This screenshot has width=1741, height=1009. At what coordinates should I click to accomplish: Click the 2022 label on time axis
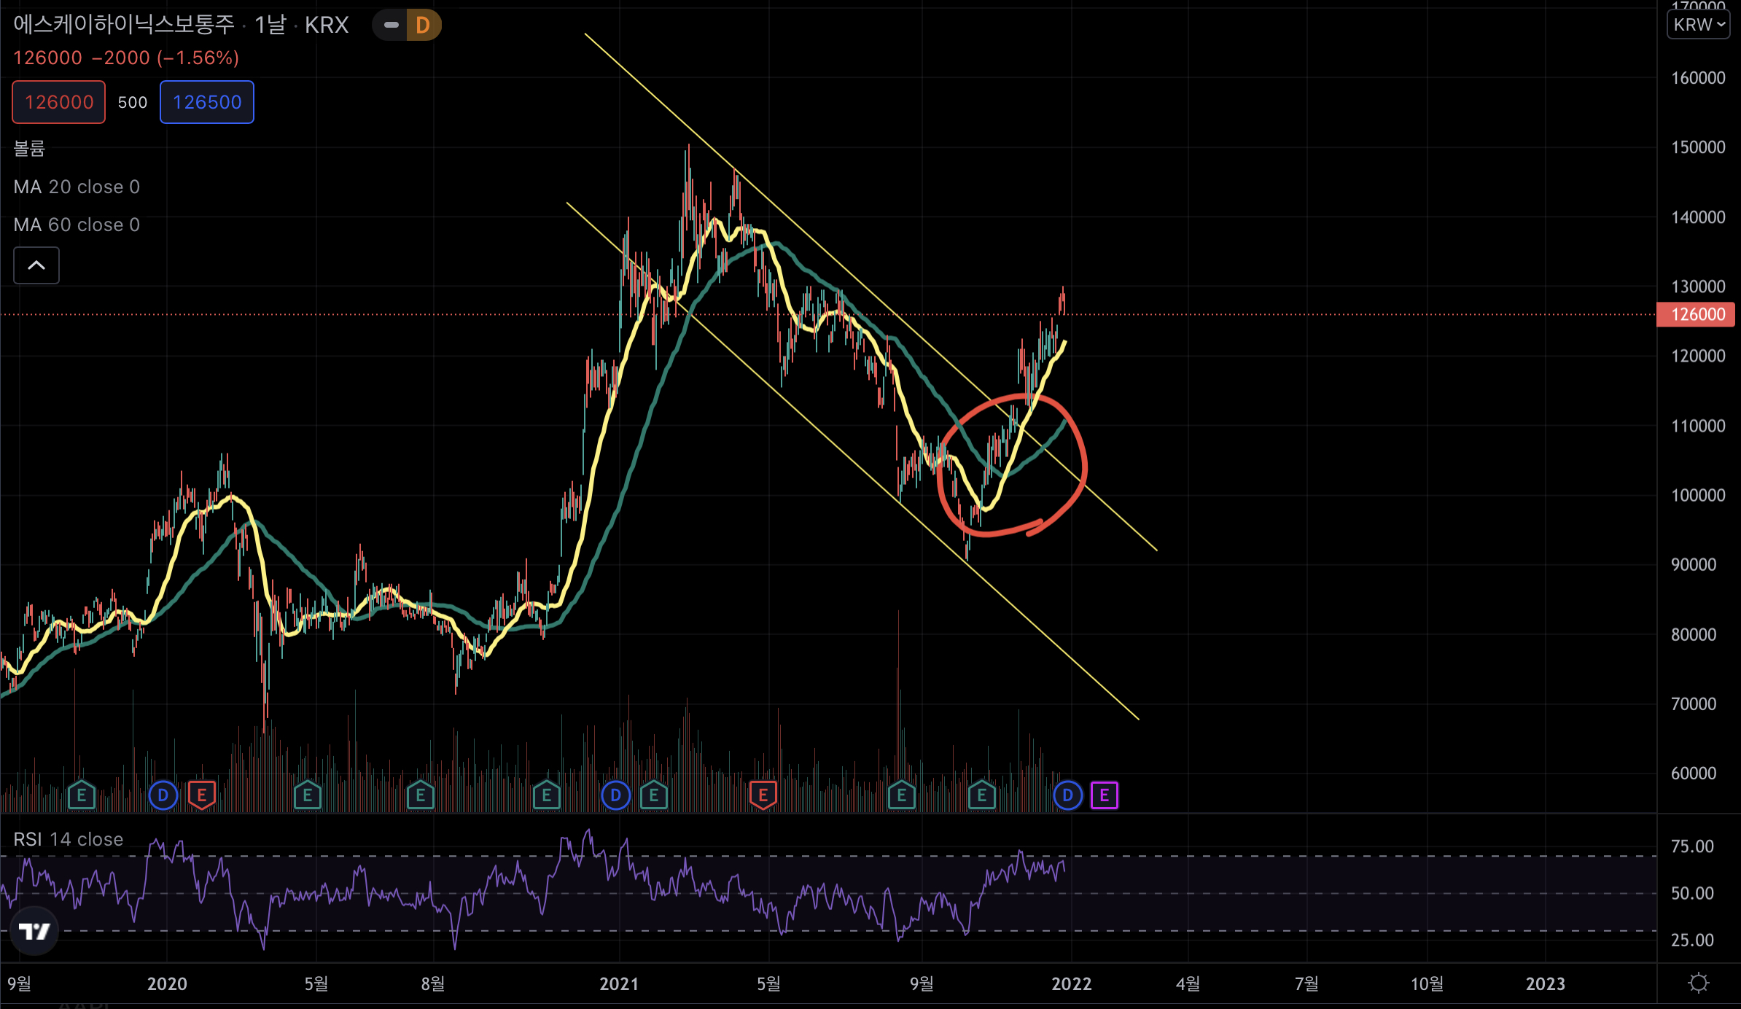click(x=1072, y=984)
